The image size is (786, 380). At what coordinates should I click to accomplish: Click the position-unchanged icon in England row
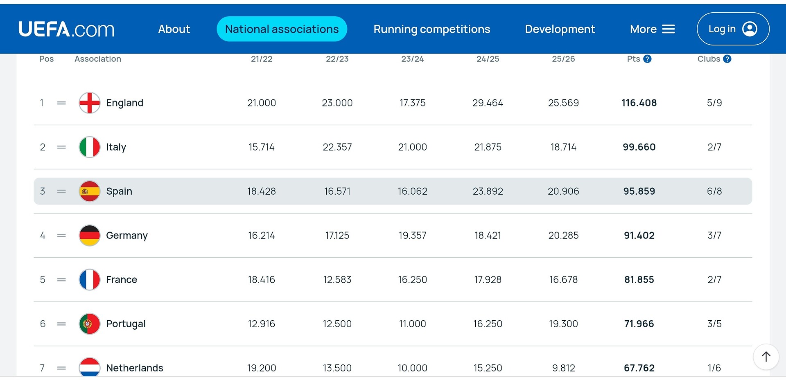point(61,103)
